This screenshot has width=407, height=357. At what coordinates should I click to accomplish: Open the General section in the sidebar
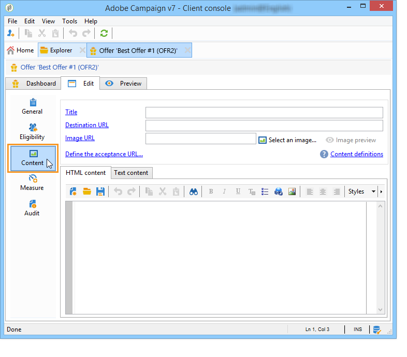(x=32, y=107)
